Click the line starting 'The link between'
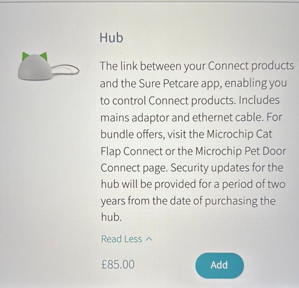The width and height of the screenshot is (299, 288). (x=197, y=66)
